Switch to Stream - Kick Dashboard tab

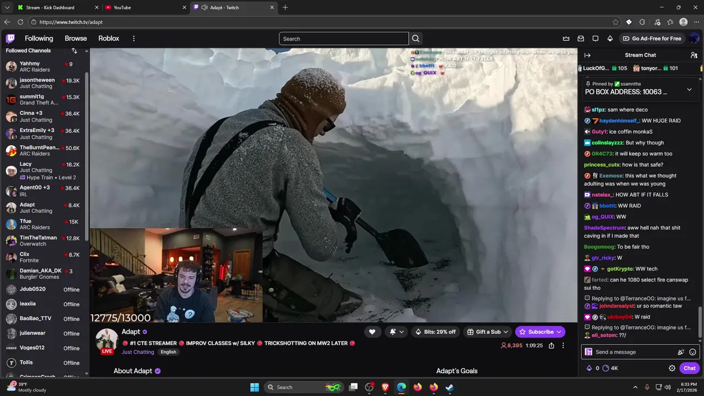pos(57,8)
